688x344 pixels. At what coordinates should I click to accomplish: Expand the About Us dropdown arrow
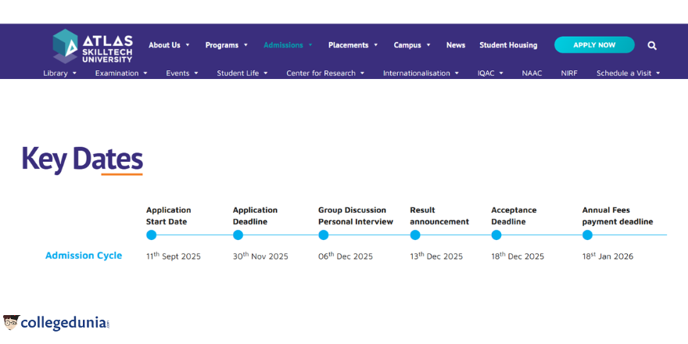[188, 45]
